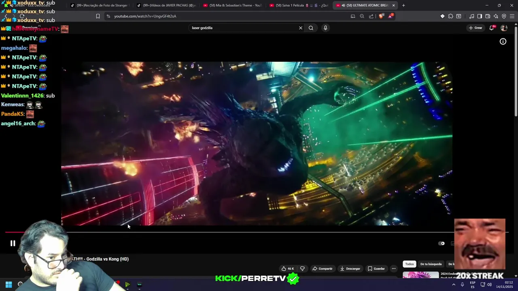This screenshot has height=291, width=518.
Task: Toggle the autoplay switch
Action: [442, 243]
